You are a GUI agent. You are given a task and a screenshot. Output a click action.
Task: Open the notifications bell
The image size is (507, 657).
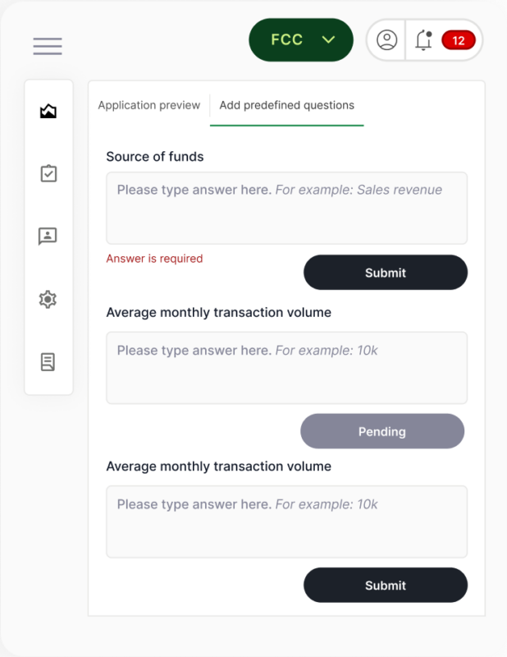click(x=423, y=40)
